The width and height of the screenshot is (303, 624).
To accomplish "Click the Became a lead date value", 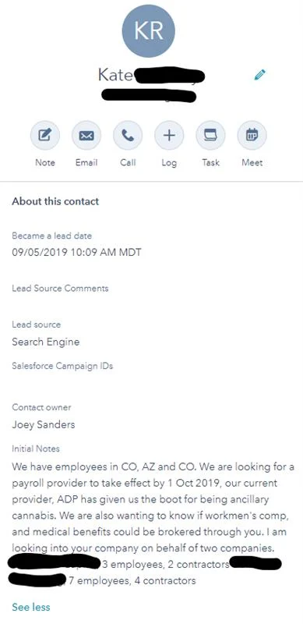I will pyautogui.click(x=76, y=252).
